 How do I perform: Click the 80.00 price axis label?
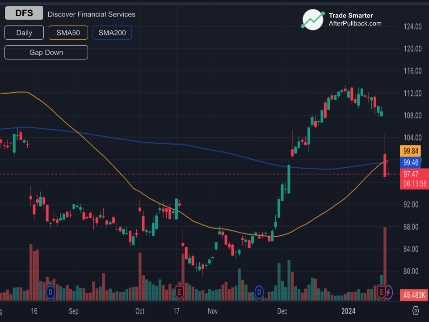tap(411, 271)
